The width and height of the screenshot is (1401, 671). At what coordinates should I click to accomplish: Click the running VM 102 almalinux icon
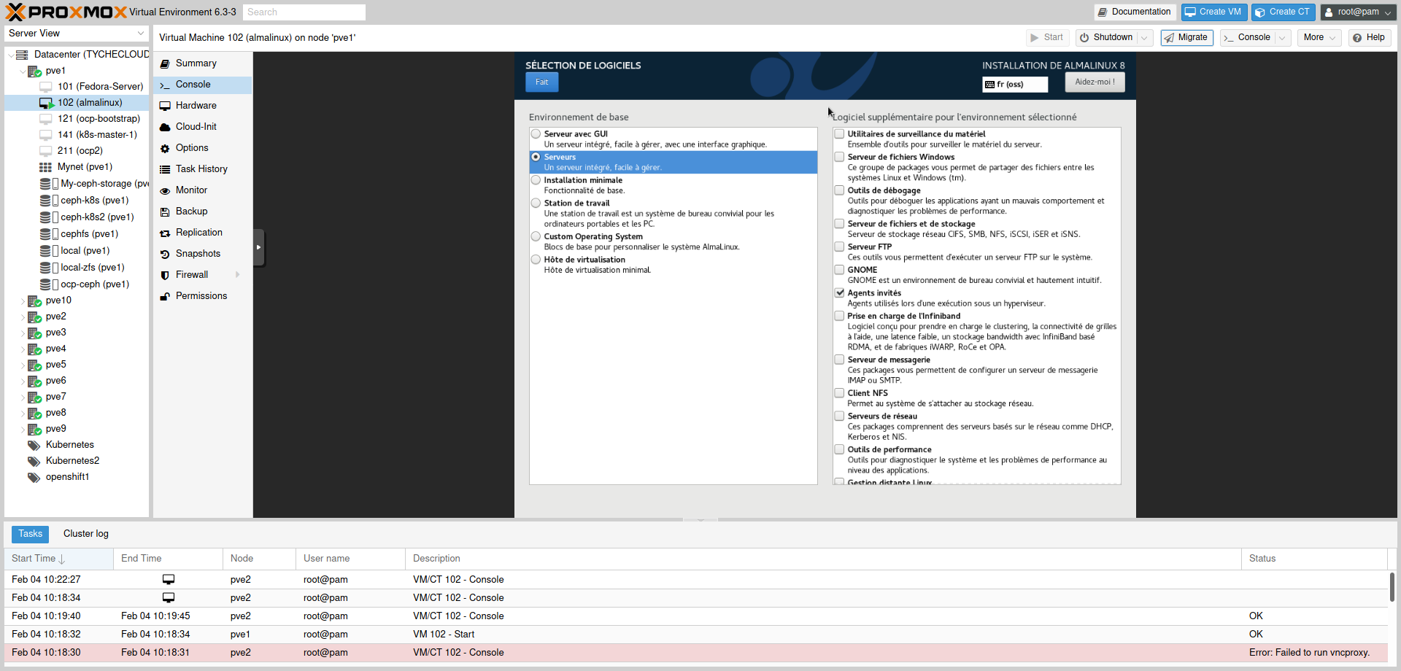tap(47, 103)
